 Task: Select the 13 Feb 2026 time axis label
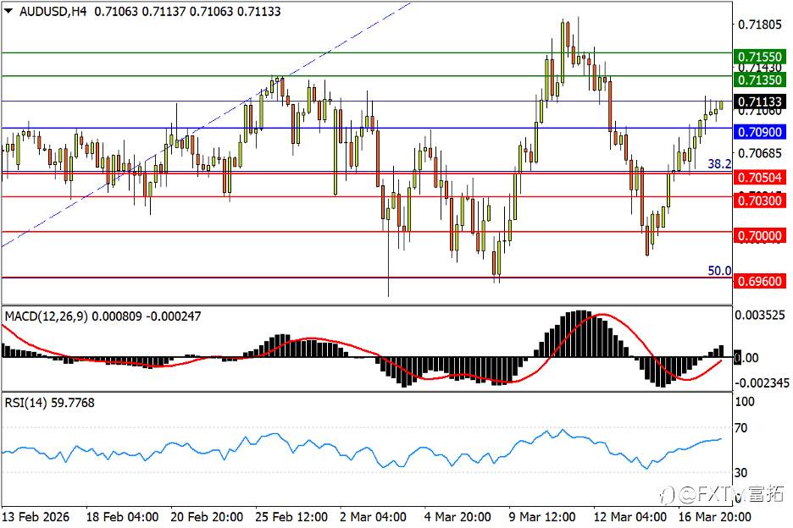click(36, 517)
